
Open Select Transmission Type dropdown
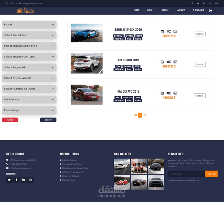(x=29, y=46)
